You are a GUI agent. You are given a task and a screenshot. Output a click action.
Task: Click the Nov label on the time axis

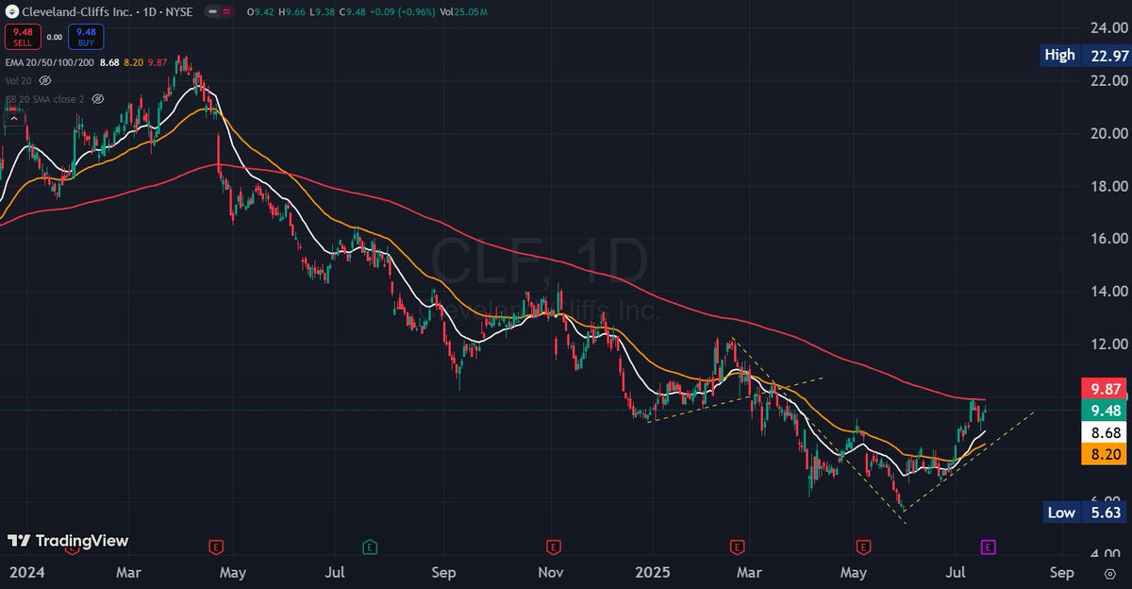pos(551,572)
